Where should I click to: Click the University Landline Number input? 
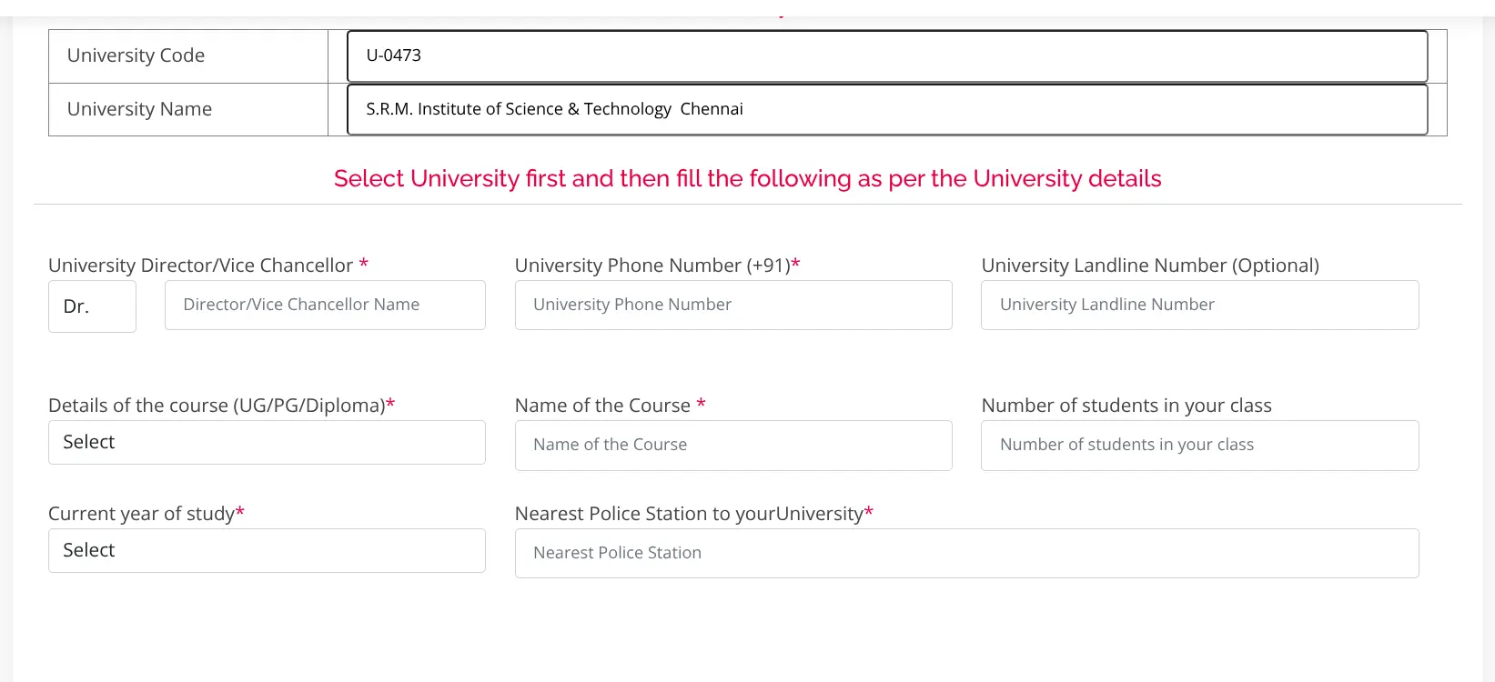(1200, 305)
